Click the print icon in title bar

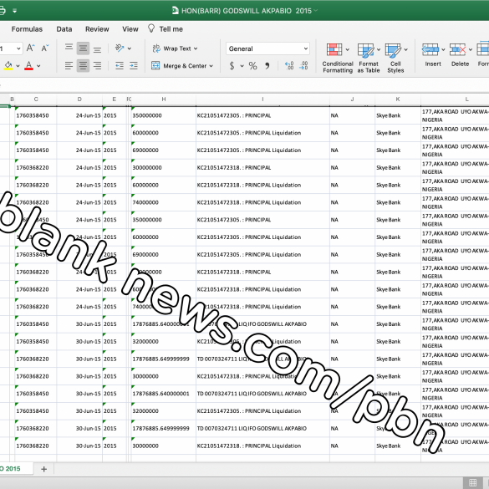pyautogui.click(x=2, y=11)
